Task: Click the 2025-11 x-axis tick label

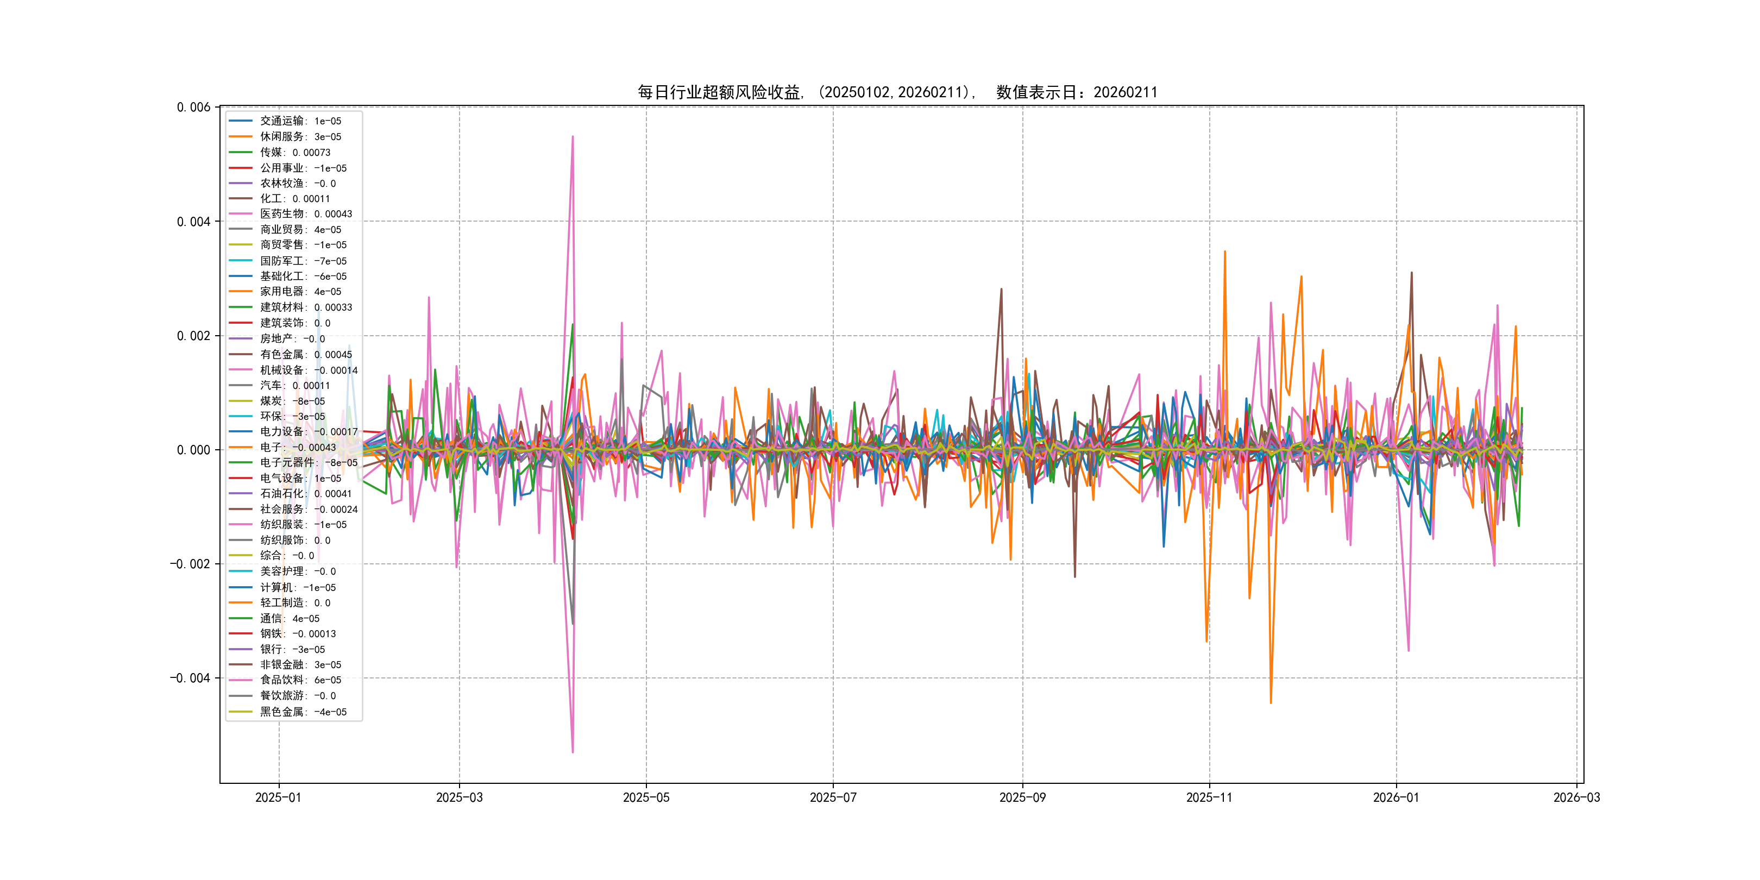Action: 1209,797
